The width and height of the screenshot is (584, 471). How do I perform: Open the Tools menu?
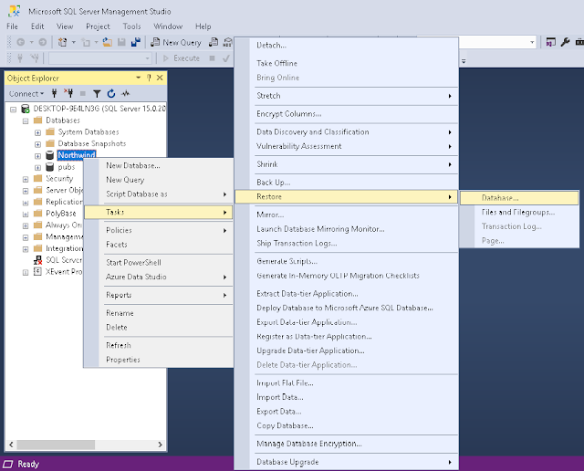coord(131,26)
